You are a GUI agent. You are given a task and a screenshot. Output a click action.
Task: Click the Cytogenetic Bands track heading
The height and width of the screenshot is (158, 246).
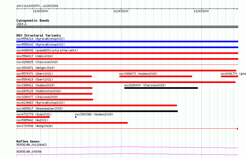pyautogui.click(x=33, y=20)
